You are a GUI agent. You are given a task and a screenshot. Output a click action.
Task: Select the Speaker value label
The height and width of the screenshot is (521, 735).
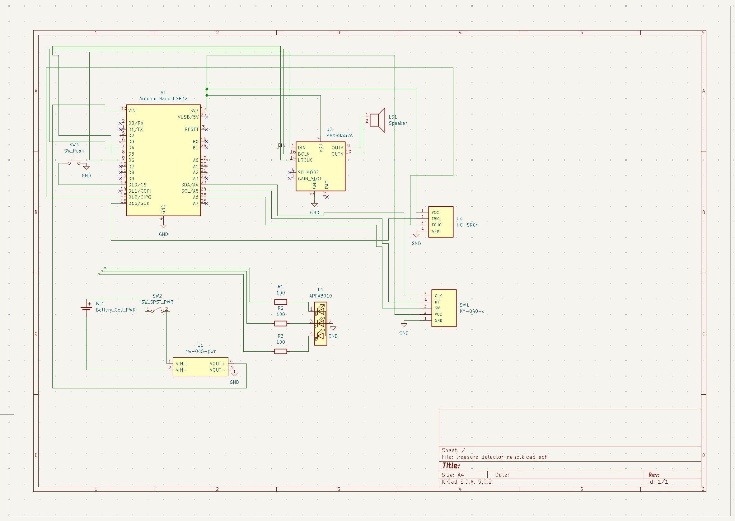[x=398, y=123]
